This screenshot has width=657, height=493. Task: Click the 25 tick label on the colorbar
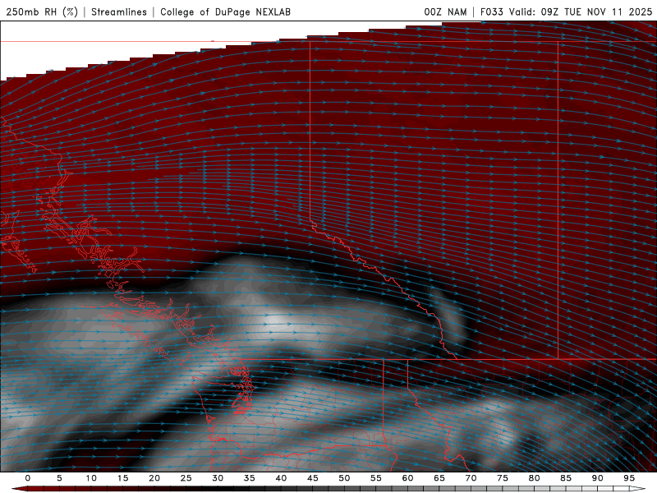(186, 478)
